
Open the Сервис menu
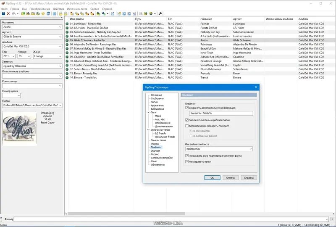pos(94,9)
